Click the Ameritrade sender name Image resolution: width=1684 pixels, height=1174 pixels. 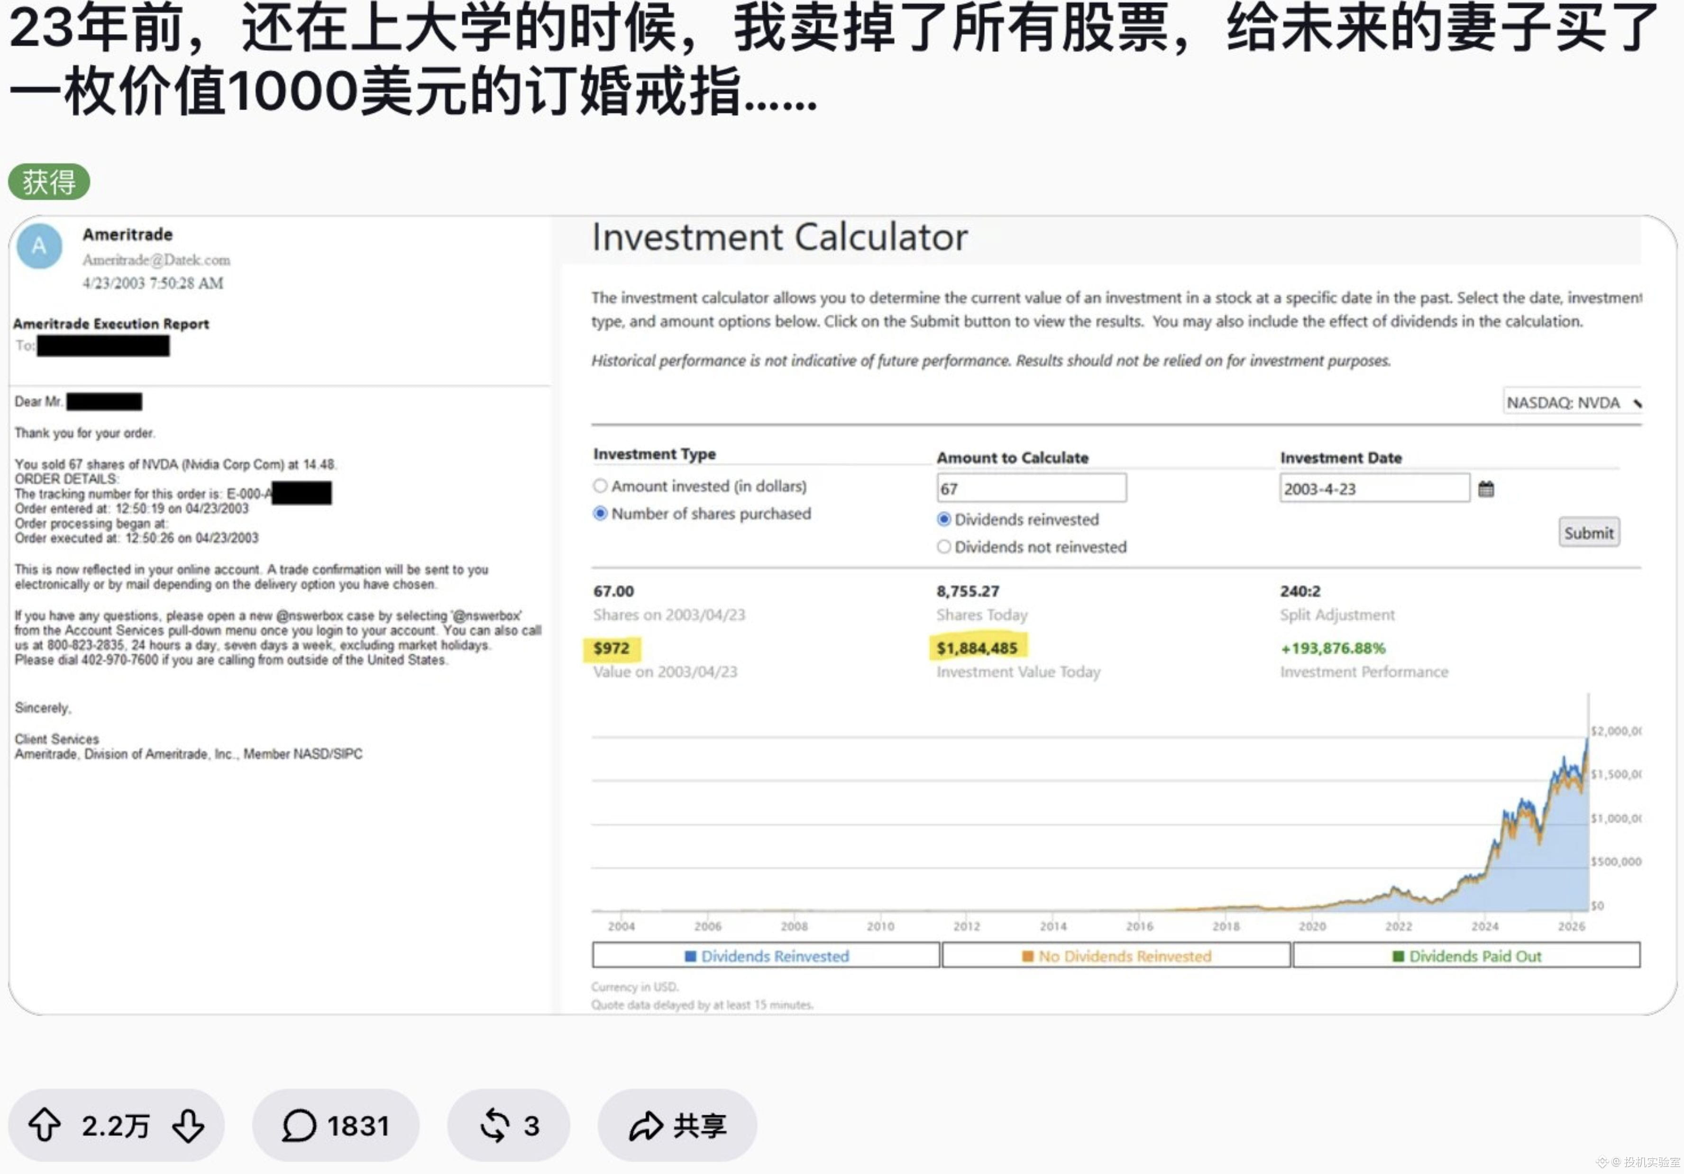coord(128,235)
